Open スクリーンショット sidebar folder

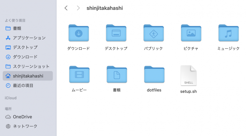31,66
